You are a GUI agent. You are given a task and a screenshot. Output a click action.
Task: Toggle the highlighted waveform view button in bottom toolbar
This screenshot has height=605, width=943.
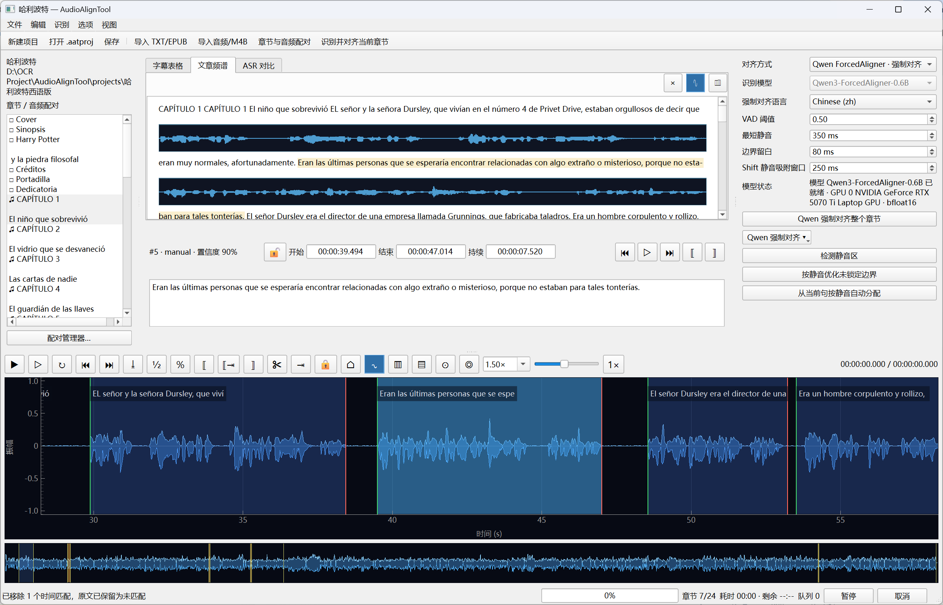pyautogui.click(x=374, y=365)
